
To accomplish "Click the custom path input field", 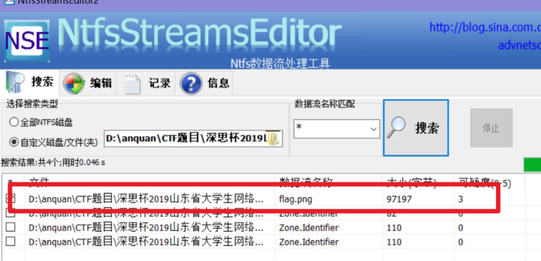I will click(x=193, y=138).
